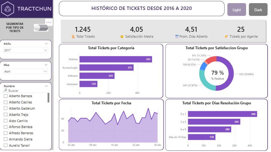The width and height of the screenshot is (271, 152).
Task: Click the Total Tickets por Categoría title
Action: pyautogui.click(x=111, y=48)
